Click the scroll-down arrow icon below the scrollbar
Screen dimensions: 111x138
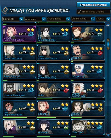[x=108, y=134]
